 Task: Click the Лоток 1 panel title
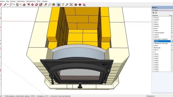pos(155,8)
